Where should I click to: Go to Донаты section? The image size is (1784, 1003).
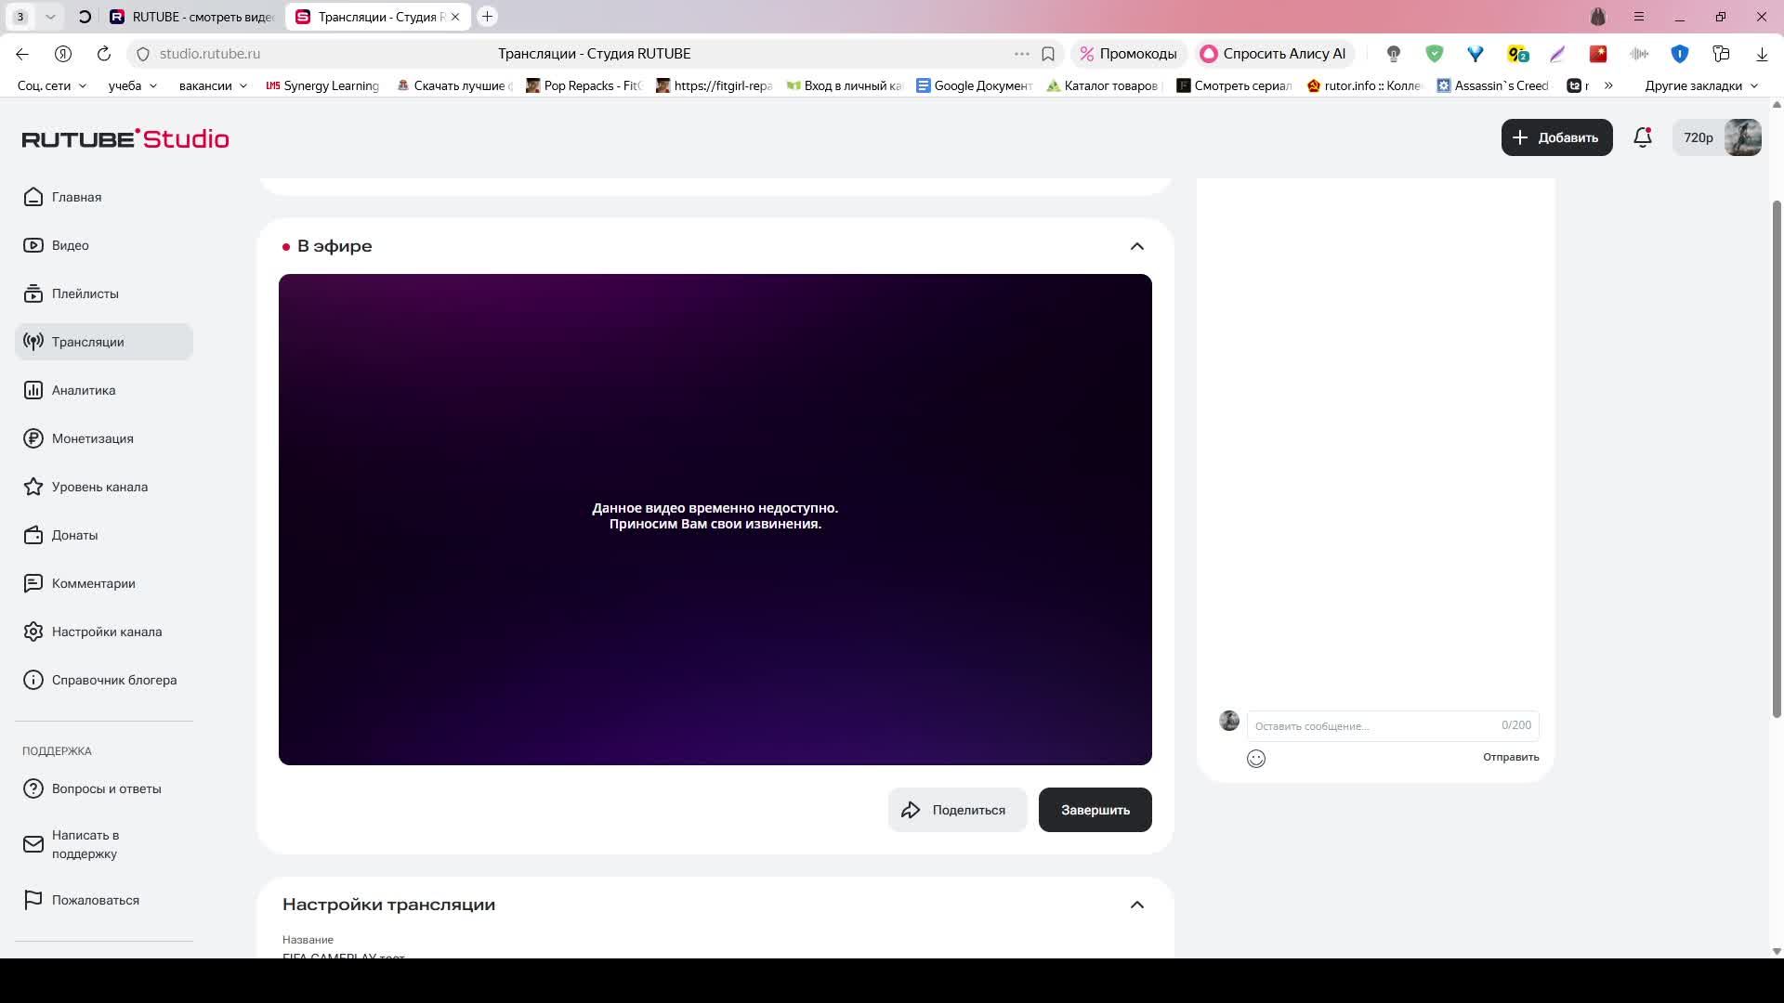pyautogui.click(x=74, y=535)
